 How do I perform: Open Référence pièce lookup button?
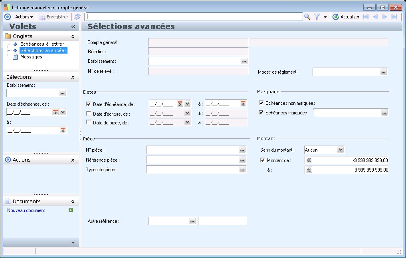coord(242,160)
